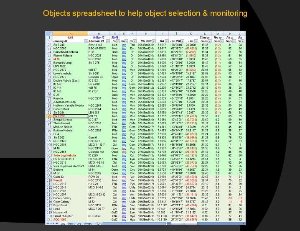
Task: Click the Insert Worksheet icon after Sheet1
Action: 98,223
